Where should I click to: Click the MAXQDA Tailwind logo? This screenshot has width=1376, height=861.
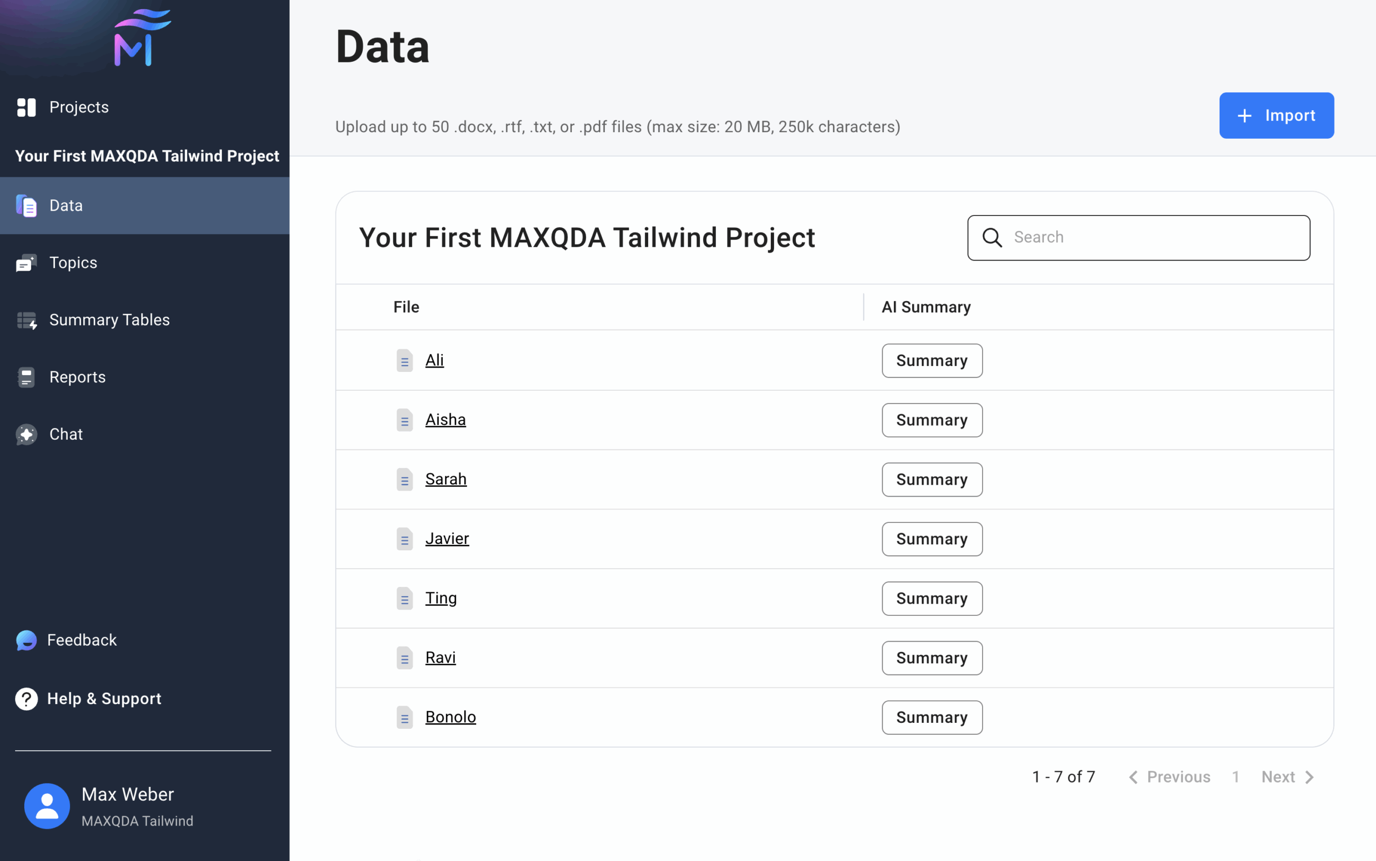142,38
